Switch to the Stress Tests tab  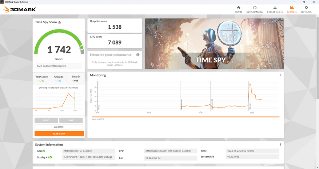click(x=275, y=9)
